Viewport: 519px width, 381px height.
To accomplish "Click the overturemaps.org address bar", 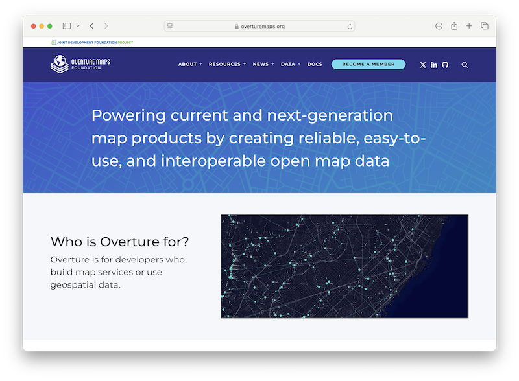I will pos(259,26).
